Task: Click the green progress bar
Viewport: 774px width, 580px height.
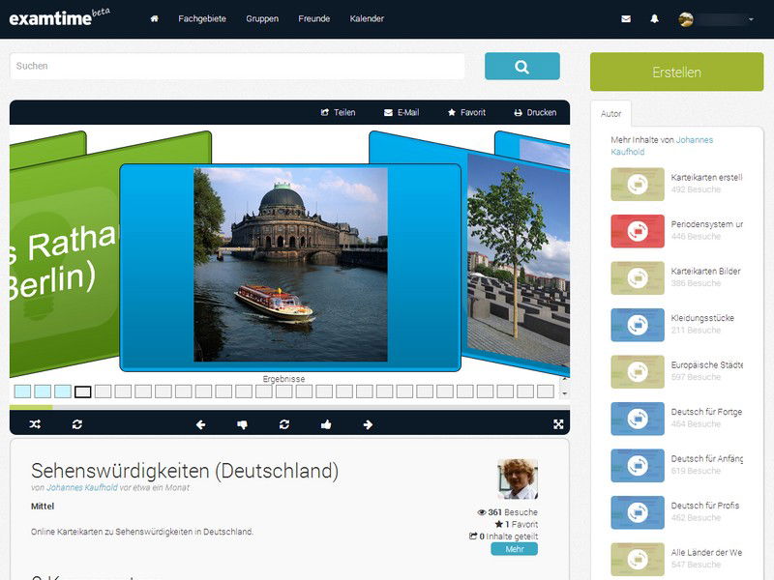Action: [31, 407]
